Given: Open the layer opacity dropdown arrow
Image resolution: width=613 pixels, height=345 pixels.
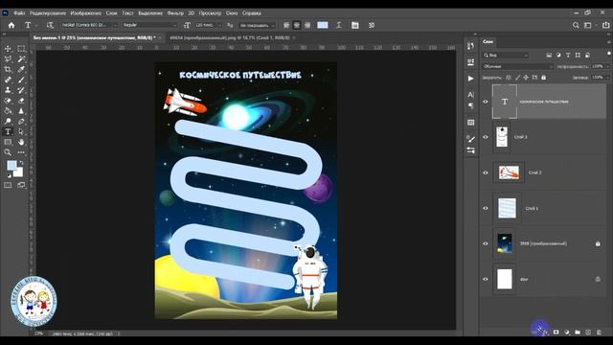Looking at the screenshot, I should coord(607,66).
